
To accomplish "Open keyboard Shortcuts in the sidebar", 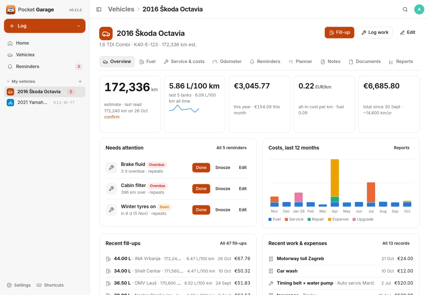I will [50, 285].
